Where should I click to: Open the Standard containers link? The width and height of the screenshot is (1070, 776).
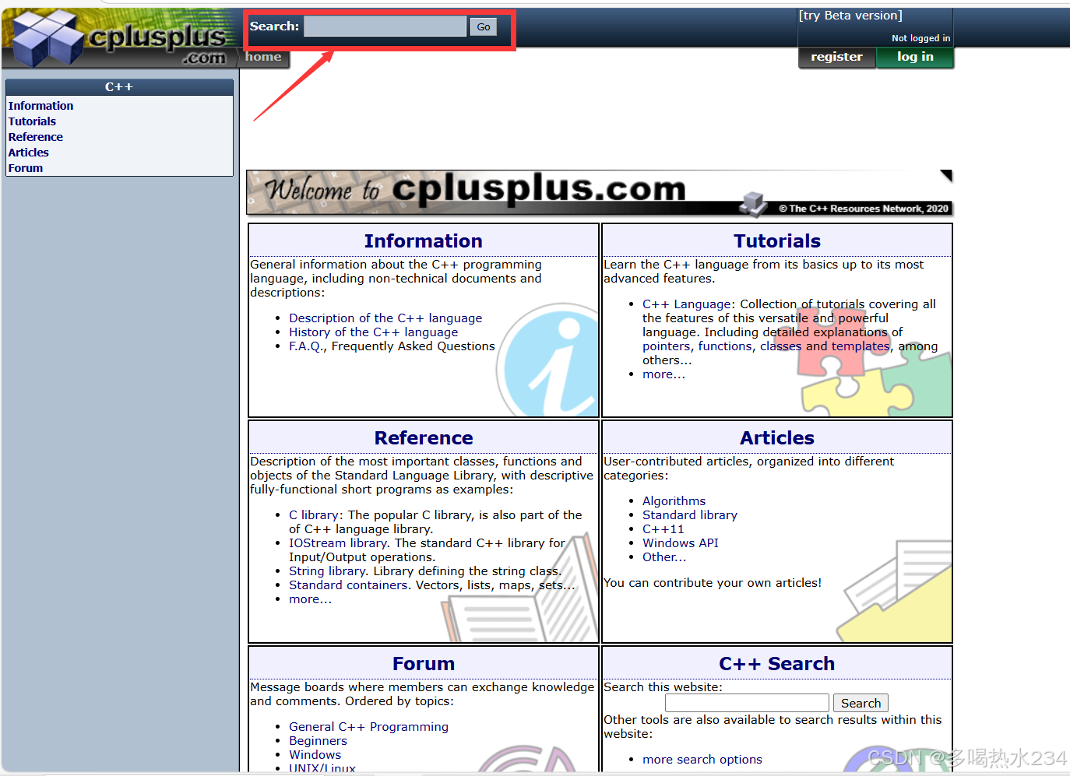tap(348, 585)
